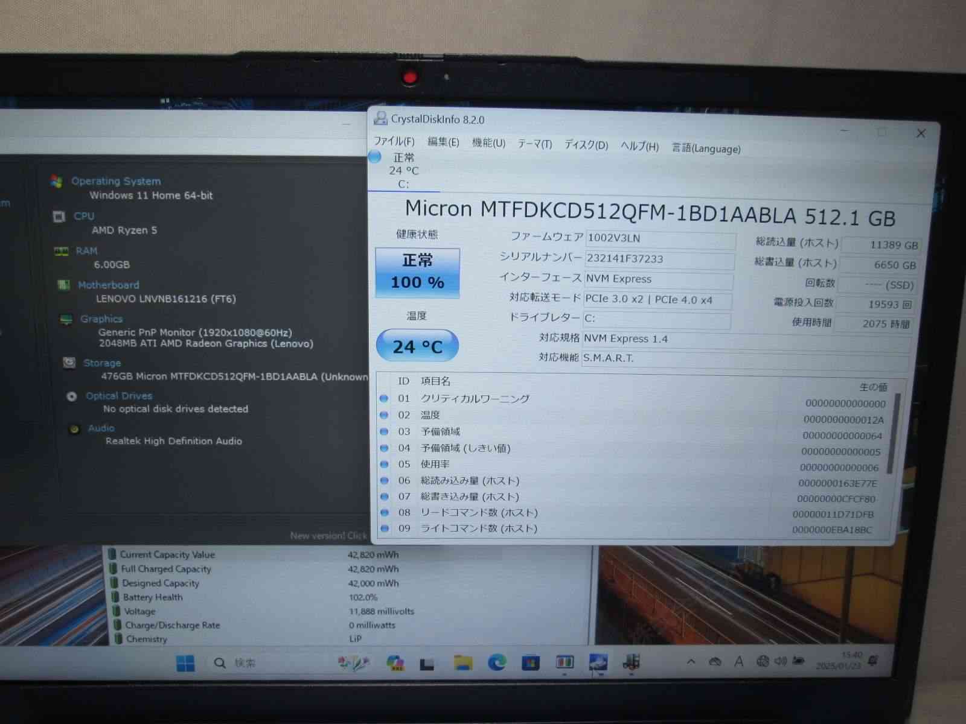Open File Explorer from the taskbar
Viewport: 966px width, 724px height.
coord(463,662)
